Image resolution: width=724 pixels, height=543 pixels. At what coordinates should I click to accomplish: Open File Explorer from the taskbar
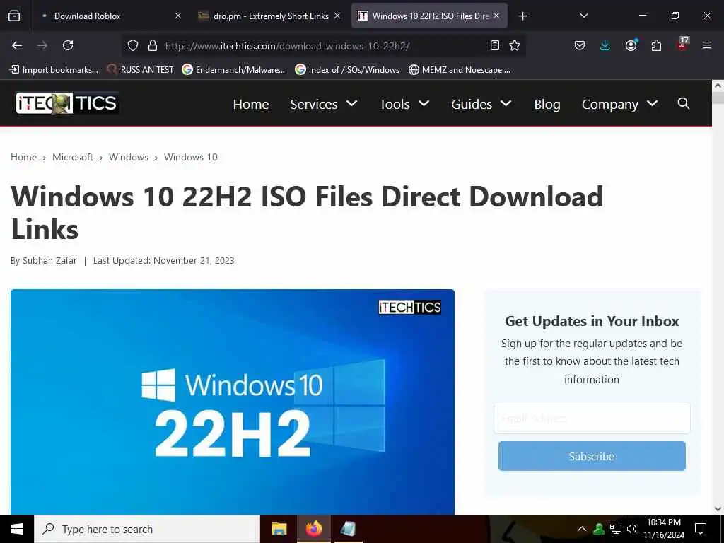point(279,529)
